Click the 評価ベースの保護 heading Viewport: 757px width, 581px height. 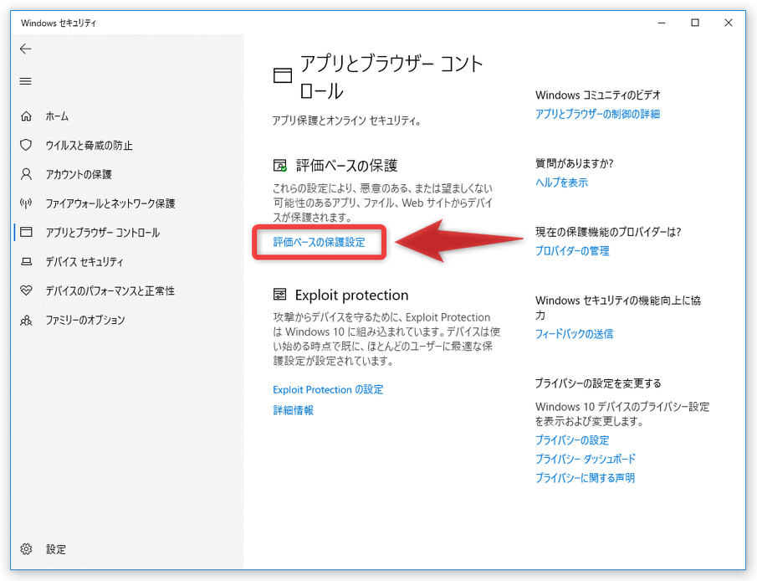[x=346, y=166]
